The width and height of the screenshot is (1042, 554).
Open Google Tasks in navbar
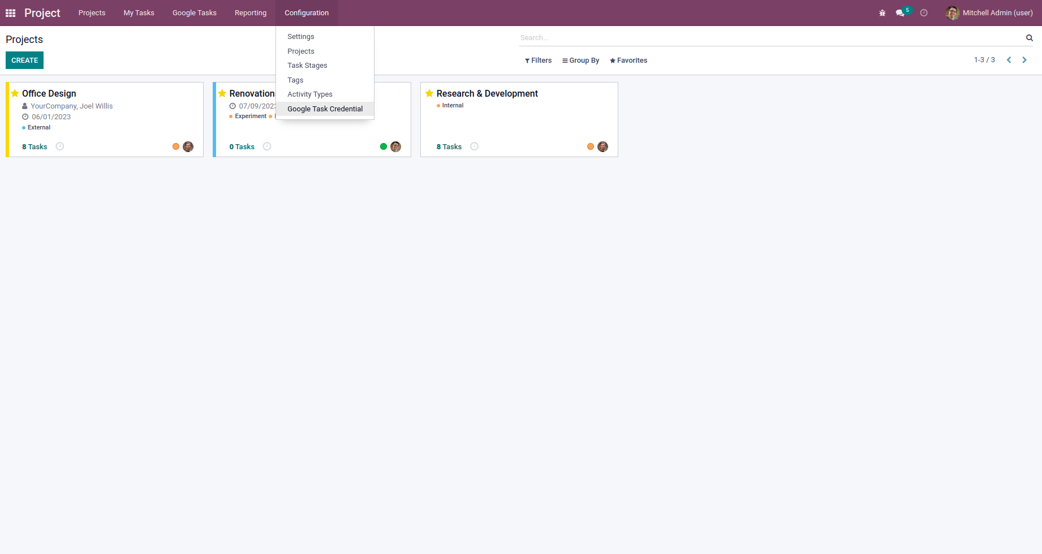pos(195,13)
